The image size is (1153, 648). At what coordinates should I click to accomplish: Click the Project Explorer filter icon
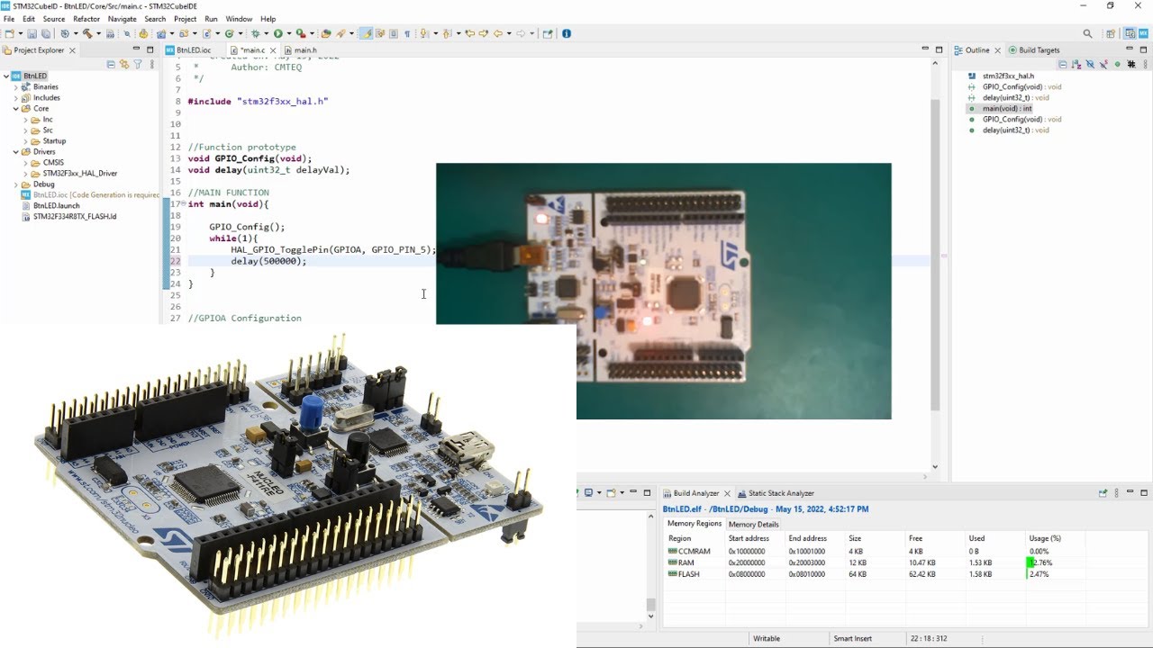point(138,65)
